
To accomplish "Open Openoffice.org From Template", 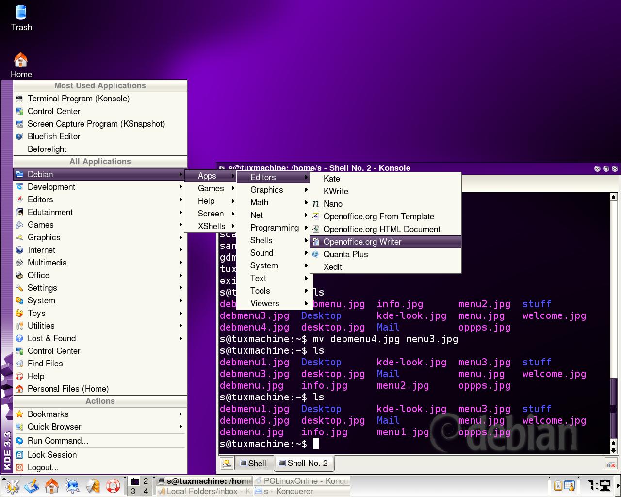I will click(x=385, y=216).
